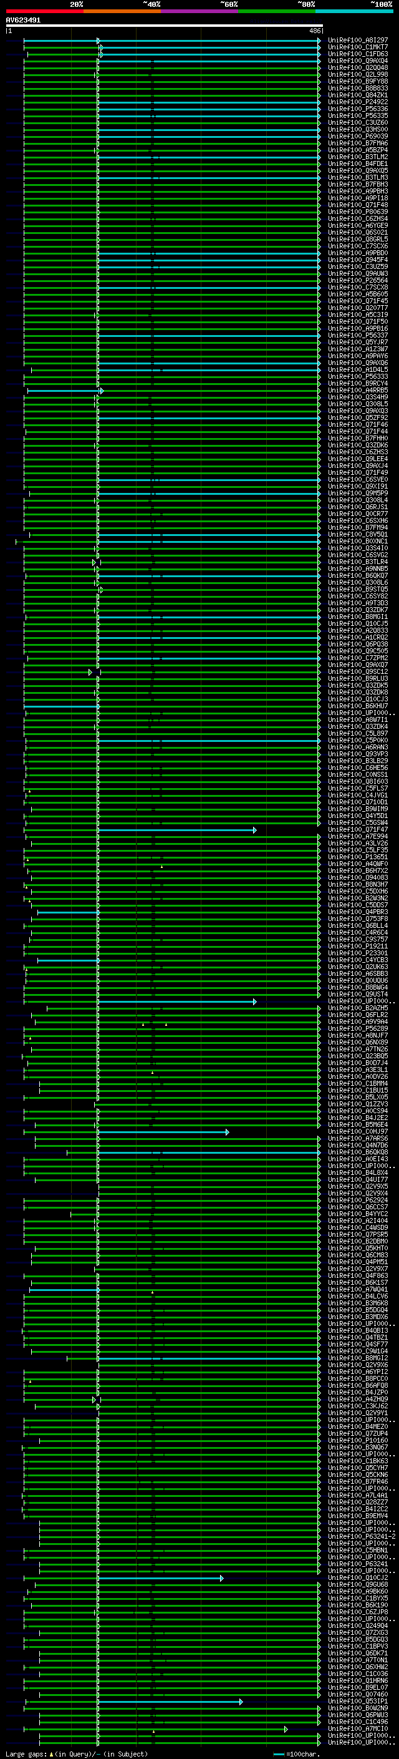Select hit label UniRef100_P69039

click(x=357, y=136)
